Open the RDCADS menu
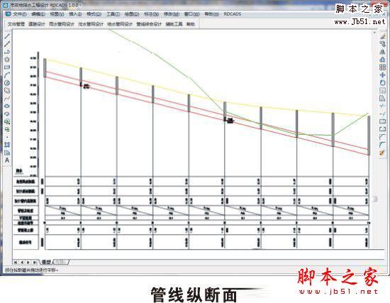Screen dimensions: 390x303 (233, 14)
